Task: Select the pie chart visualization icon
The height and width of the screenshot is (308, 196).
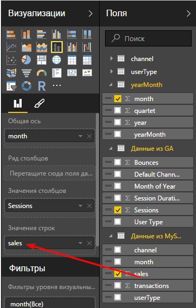Action: (27, 60)
